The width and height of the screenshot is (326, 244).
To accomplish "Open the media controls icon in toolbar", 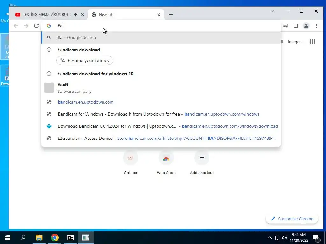I will (286, 26).
